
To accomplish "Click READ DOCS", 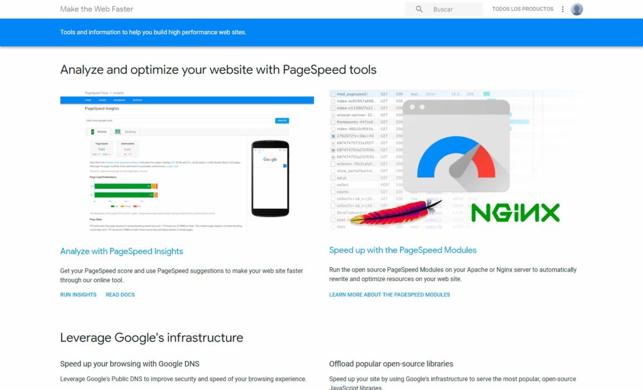I will pos(120,295).
